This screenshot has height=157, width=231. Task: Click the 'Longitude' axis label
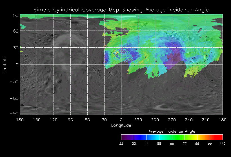tap(121, 126)
